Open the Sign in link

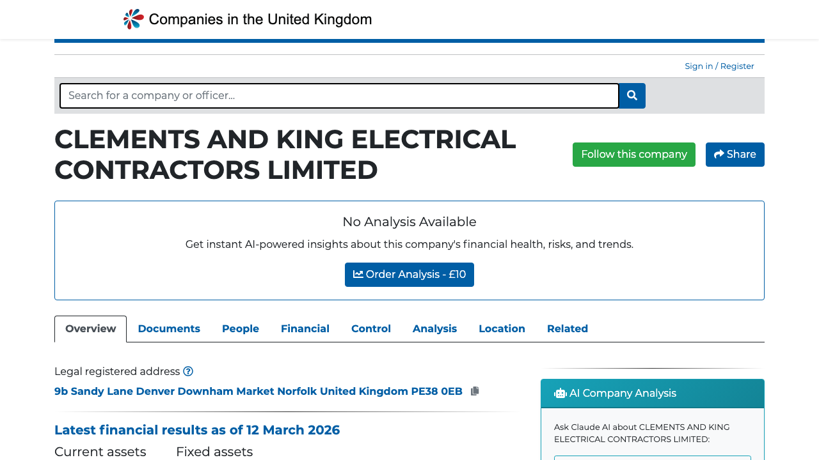699,66
